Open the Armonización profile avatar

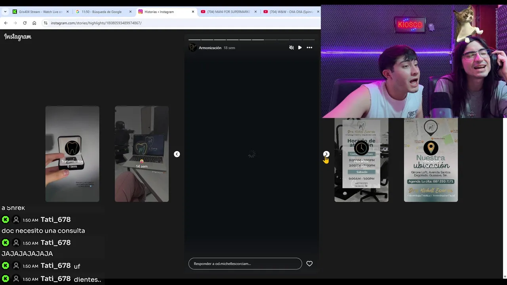[x=193, y=47]
